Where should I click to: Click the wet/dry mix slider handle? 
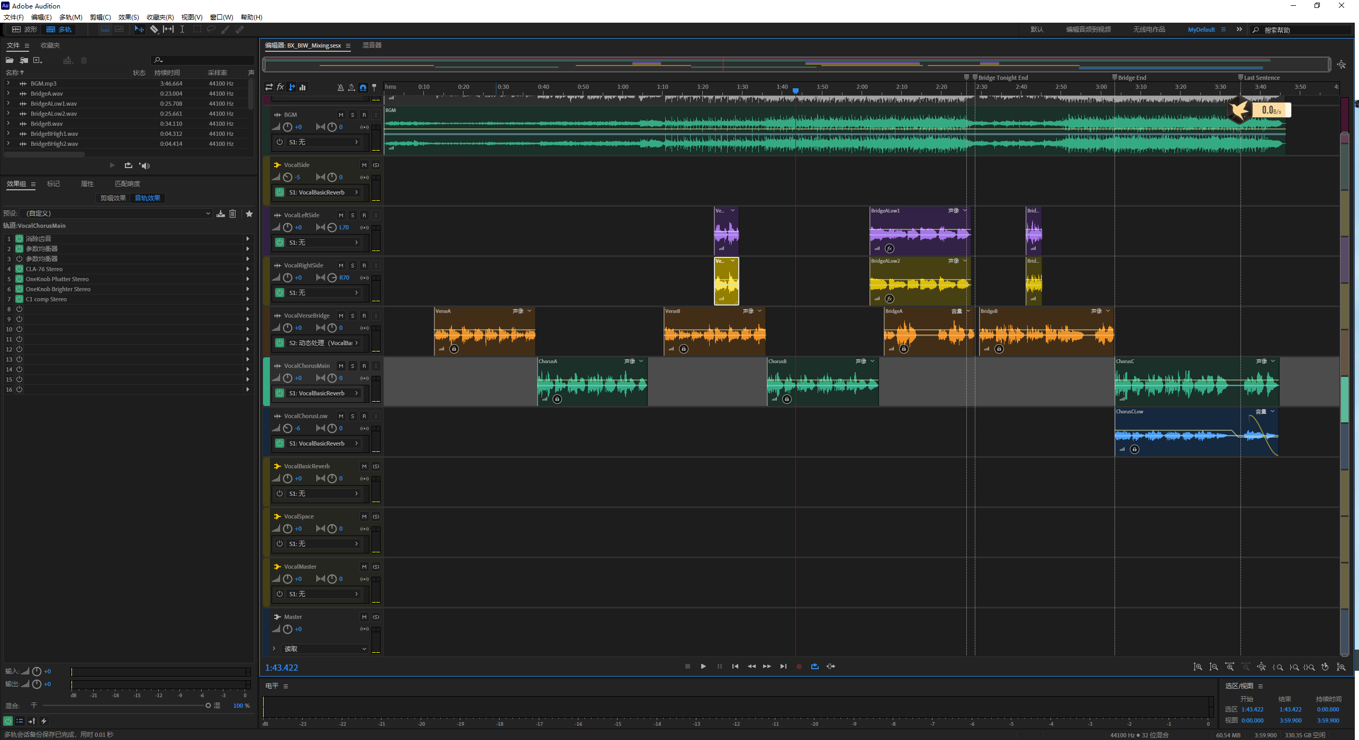point(208,706)
